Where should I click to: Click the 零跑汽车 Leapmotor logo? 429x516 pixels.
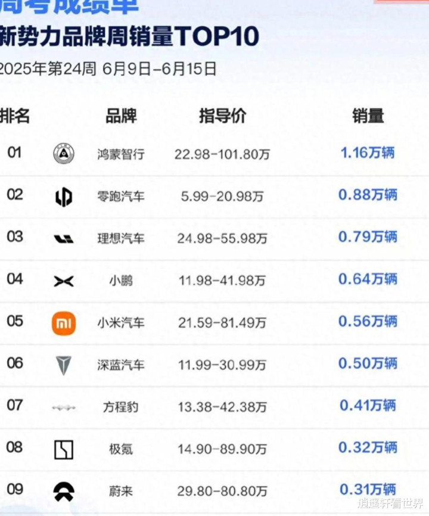[64, 197]
